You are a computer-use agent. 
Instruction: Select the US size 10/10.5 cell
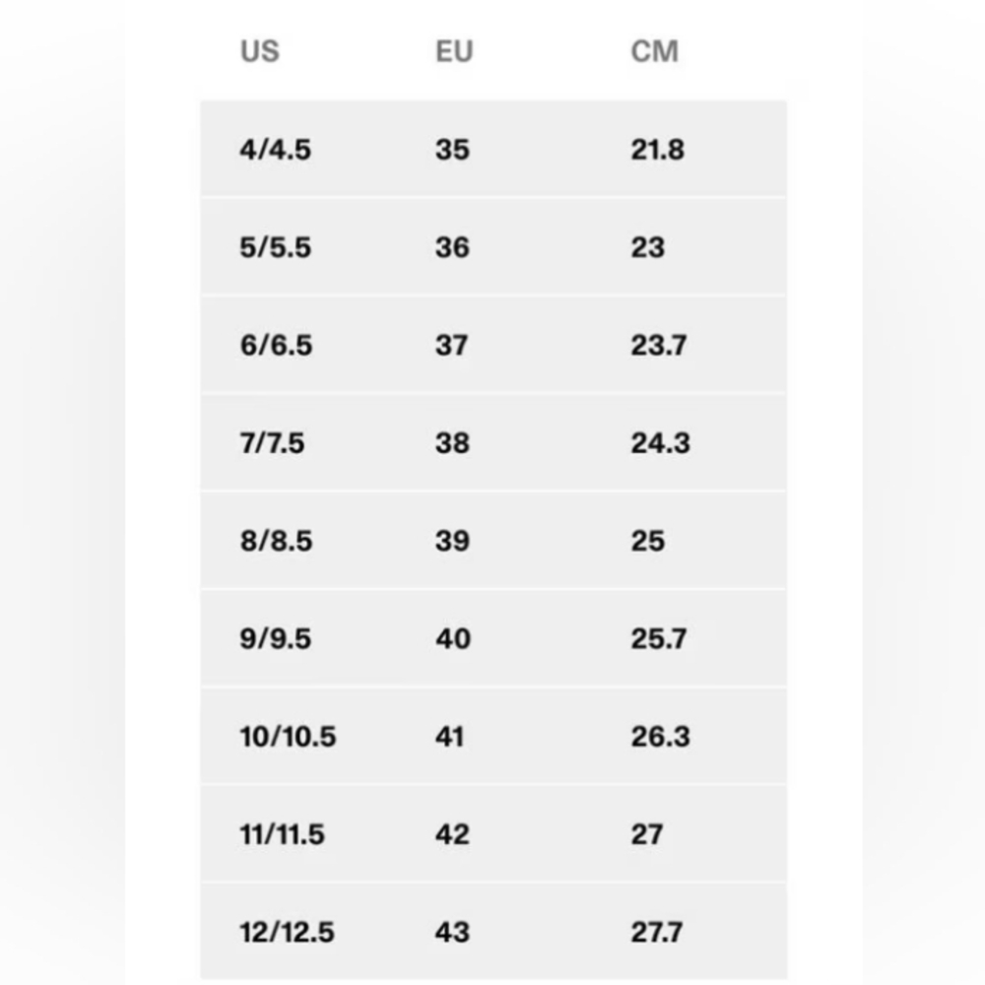[288, 737]
